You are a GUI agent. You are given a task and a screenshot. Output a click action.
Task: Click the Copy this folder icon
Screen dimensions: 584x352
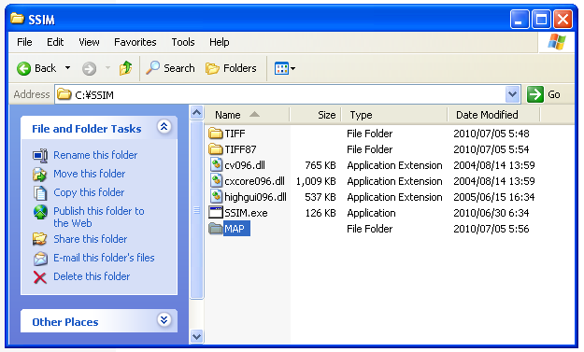click(40, 192)
